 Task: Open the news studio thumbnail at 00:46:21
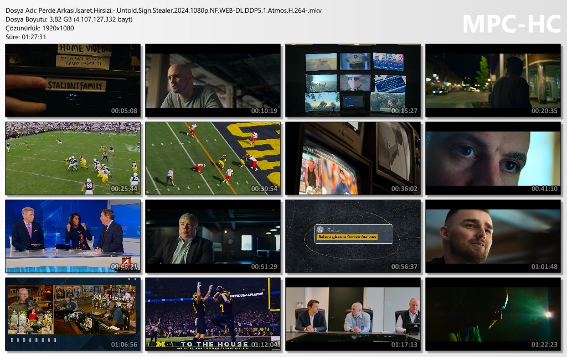[x=73, y=237]
